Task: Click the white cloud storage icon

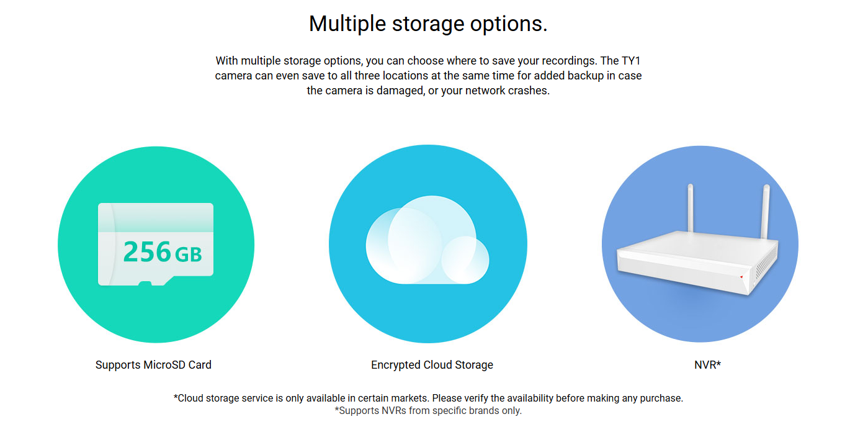Action: pos(427,241)
